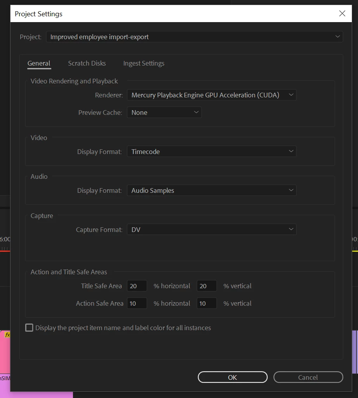Open the Ingest Settings tab

click(x=144, y=63)
